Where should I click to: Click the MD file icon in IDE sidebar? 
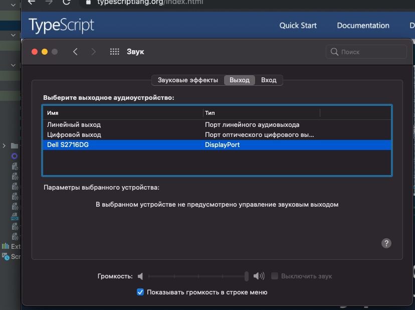[15, 217]
